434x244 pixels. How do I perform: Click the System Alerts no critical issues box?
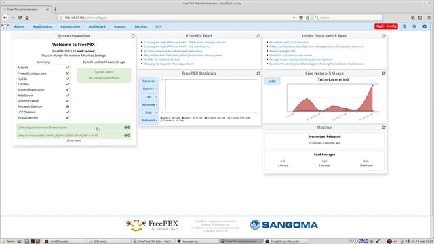[x=104, y=75]
